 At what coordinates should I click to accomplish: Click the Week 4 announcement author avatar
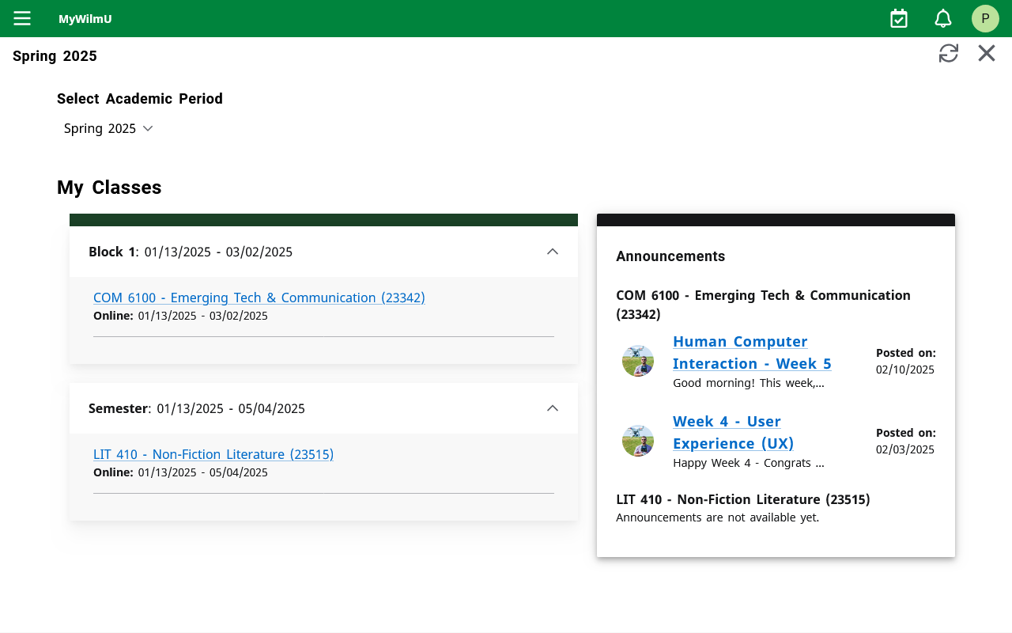coord(638,441)
